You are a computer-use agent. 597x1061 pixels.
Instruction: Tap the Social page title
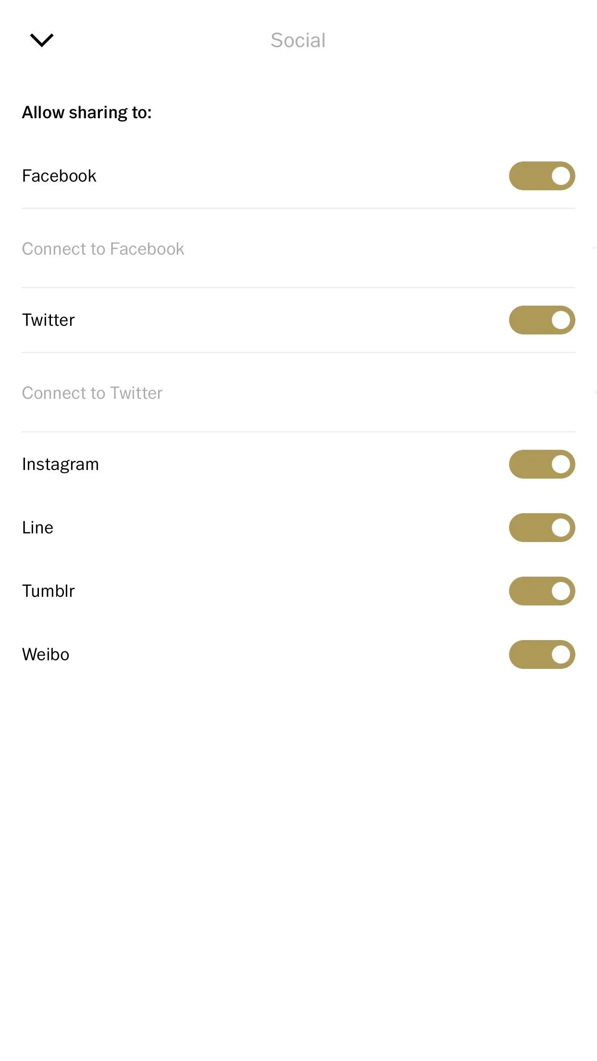(x=298, y=40)
